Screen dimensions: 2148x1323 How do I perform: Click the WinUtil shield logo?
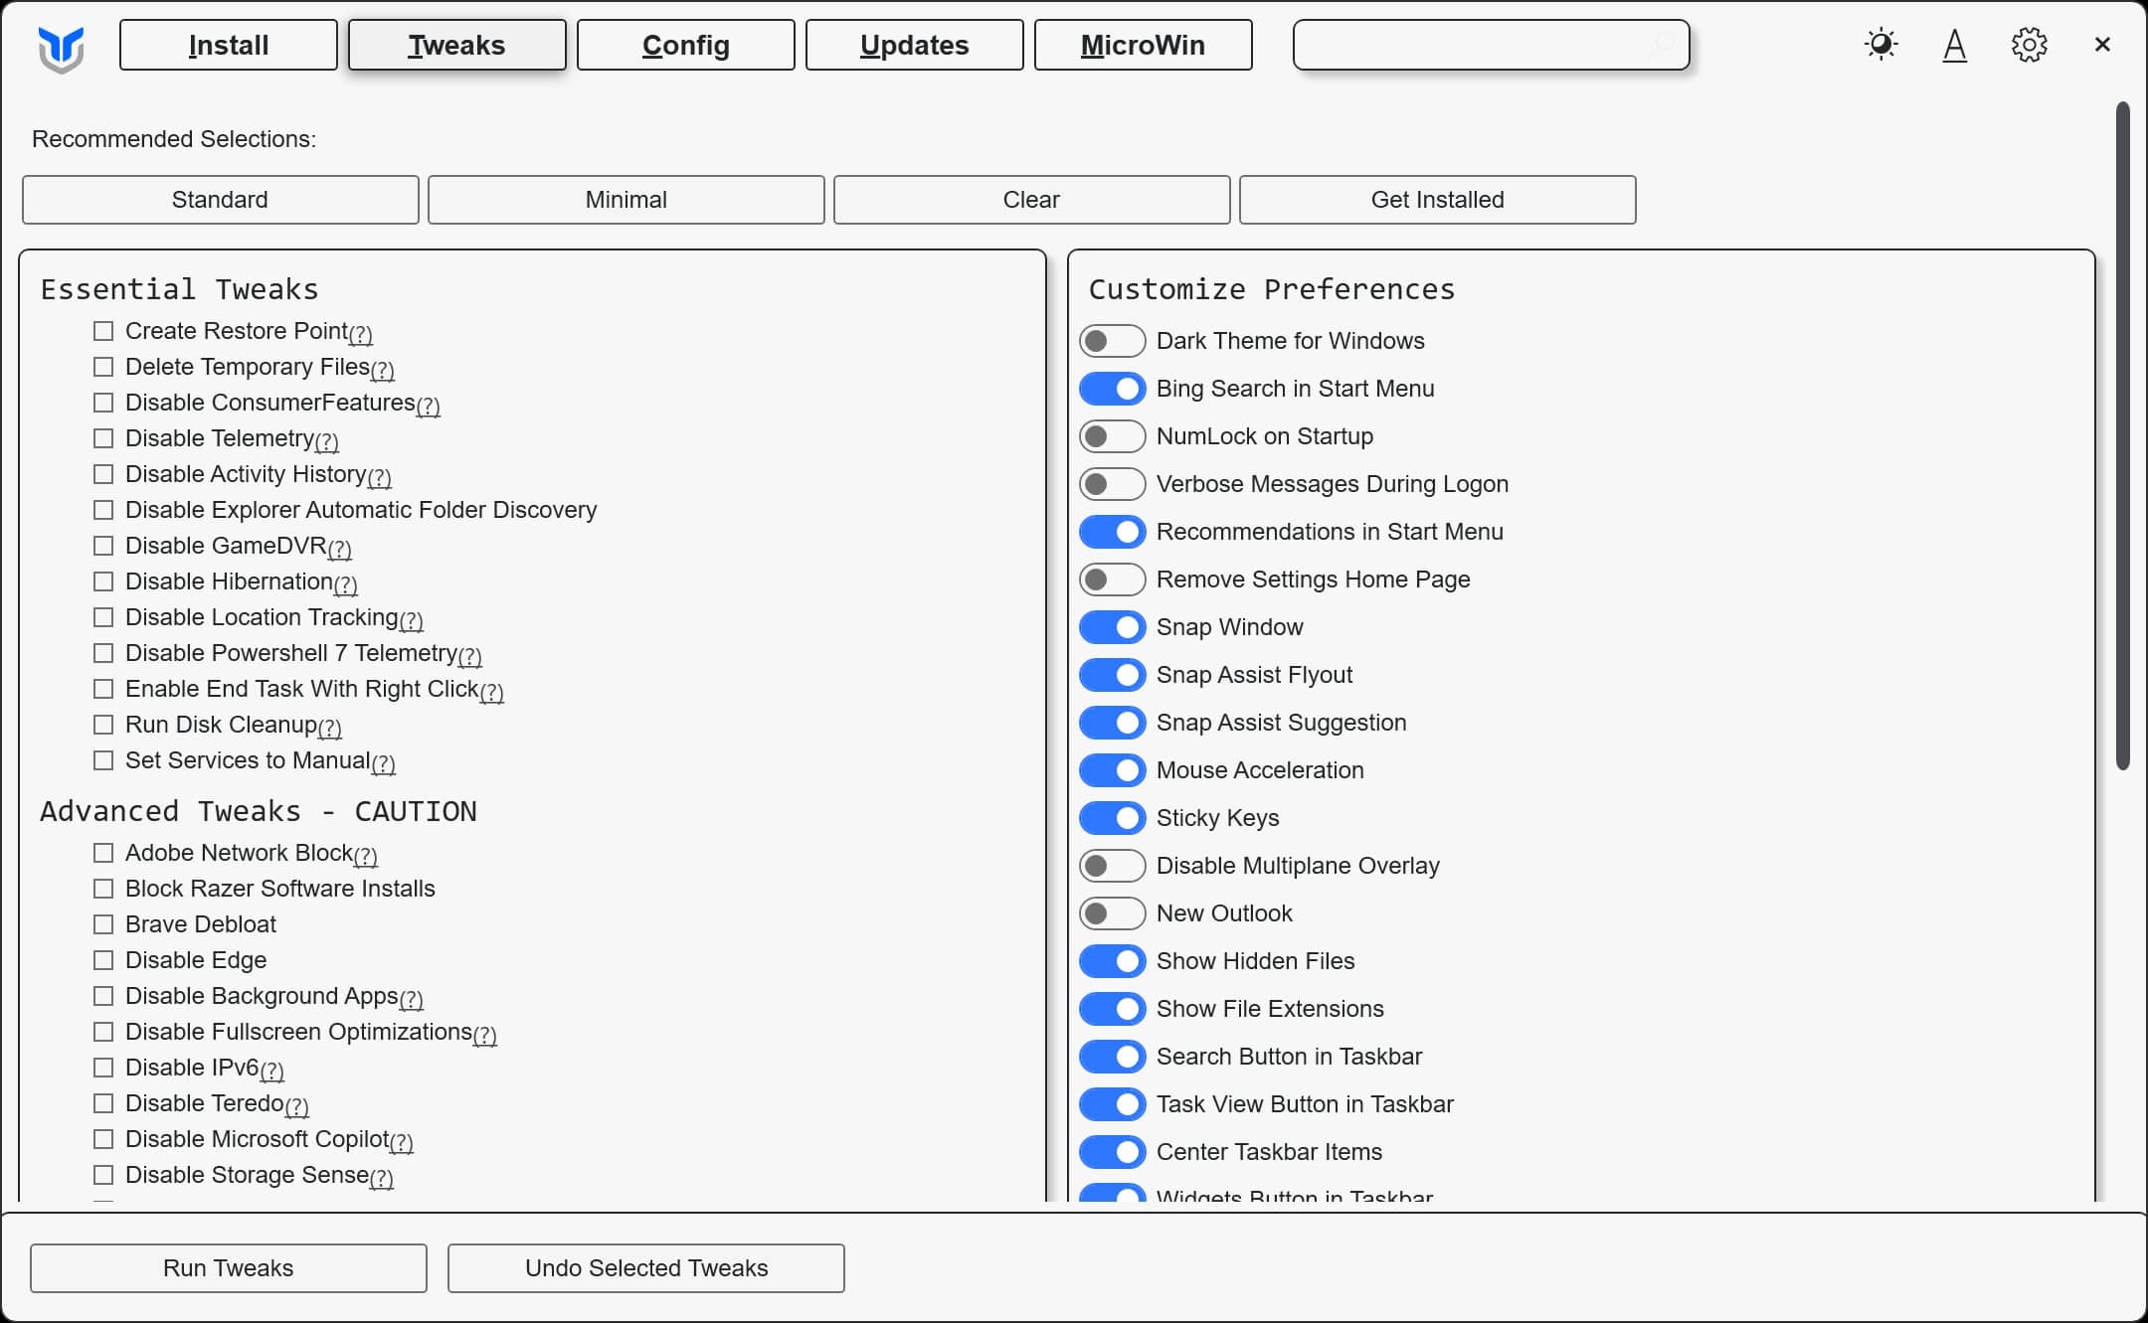click(62, 48)
